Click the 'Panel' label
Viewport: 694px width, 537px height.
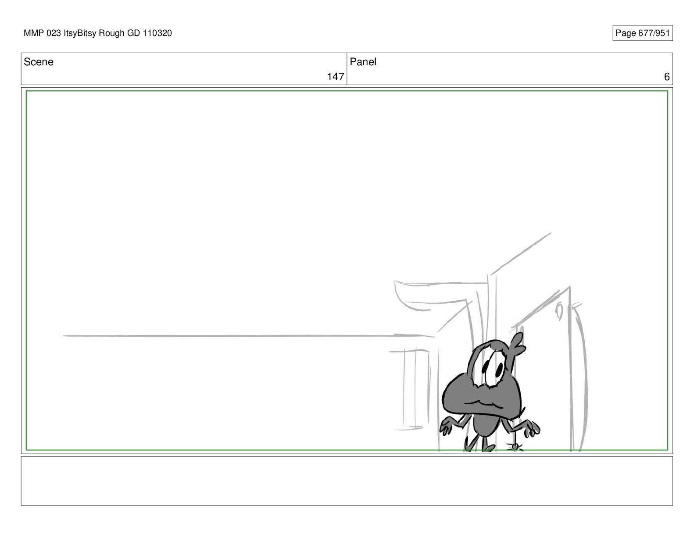pos(363,62)
